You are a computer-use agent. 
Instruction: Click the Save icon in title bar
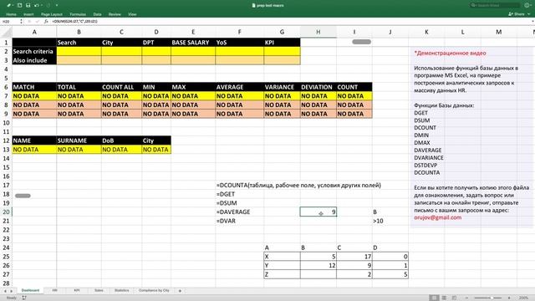[28, 6]
